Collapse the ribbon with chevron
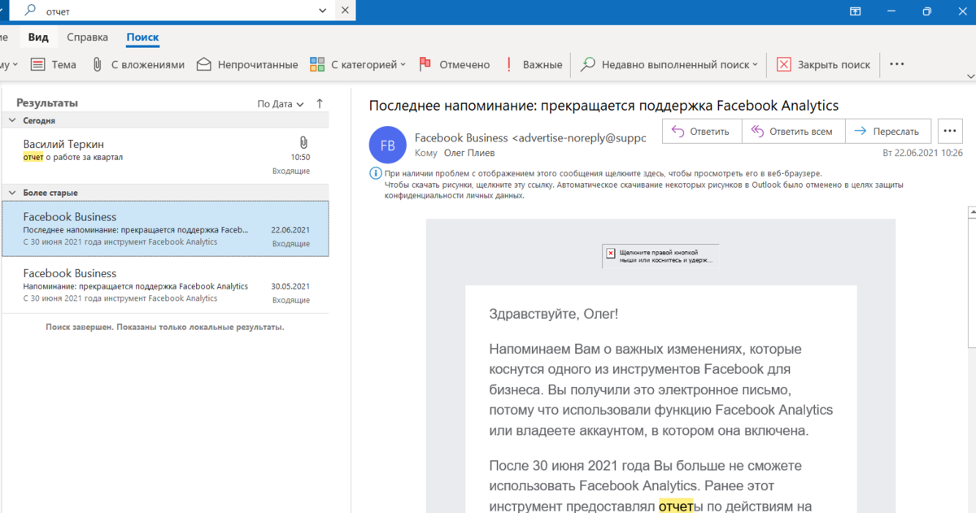The width and height of the screenshot is (976, 513). [969, 76]
